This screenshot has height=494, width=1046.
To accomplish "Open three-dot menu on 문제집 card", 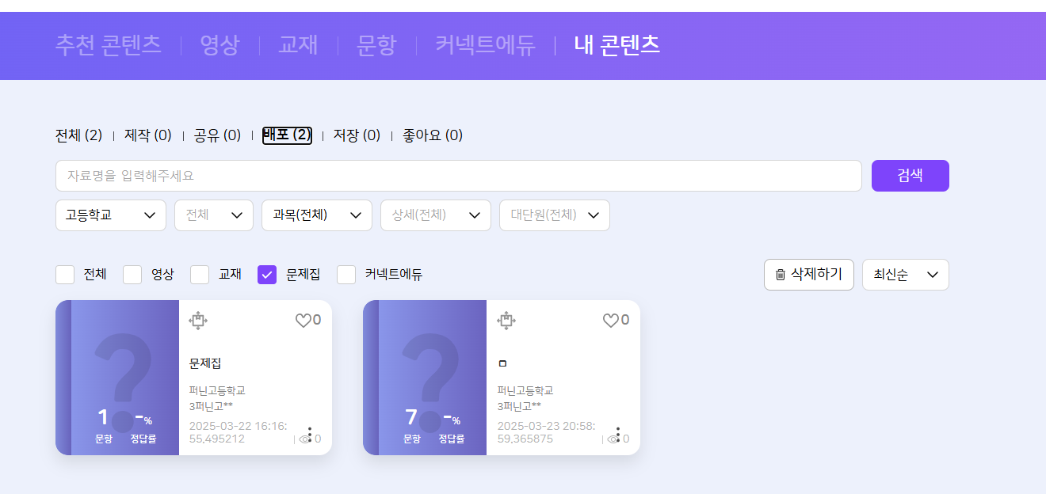I will point(310,435).
